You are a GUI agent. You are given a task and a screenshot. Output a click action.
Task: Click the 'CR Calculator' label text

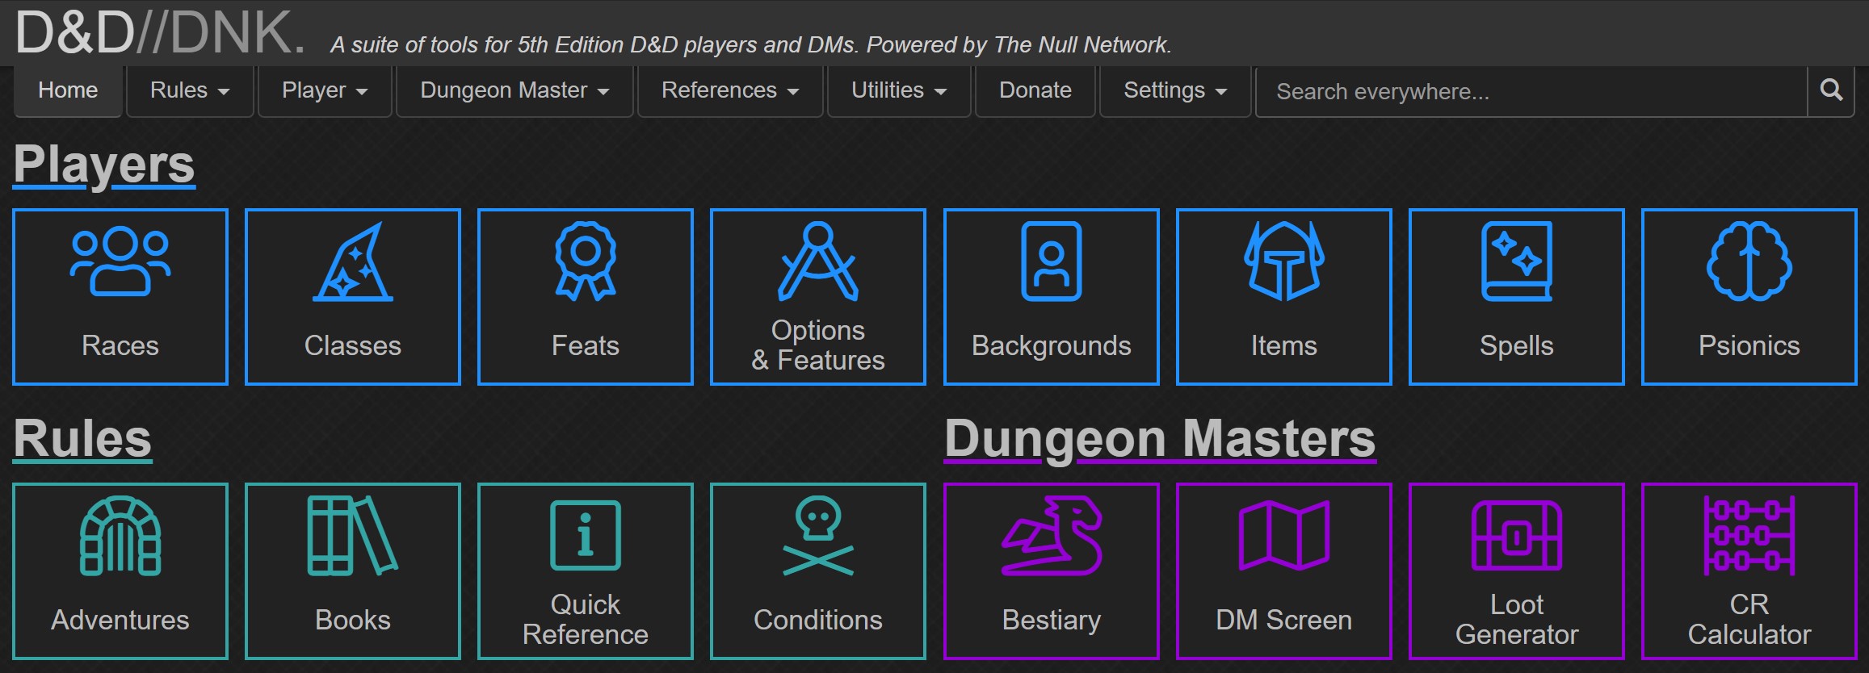[1749, 619]
